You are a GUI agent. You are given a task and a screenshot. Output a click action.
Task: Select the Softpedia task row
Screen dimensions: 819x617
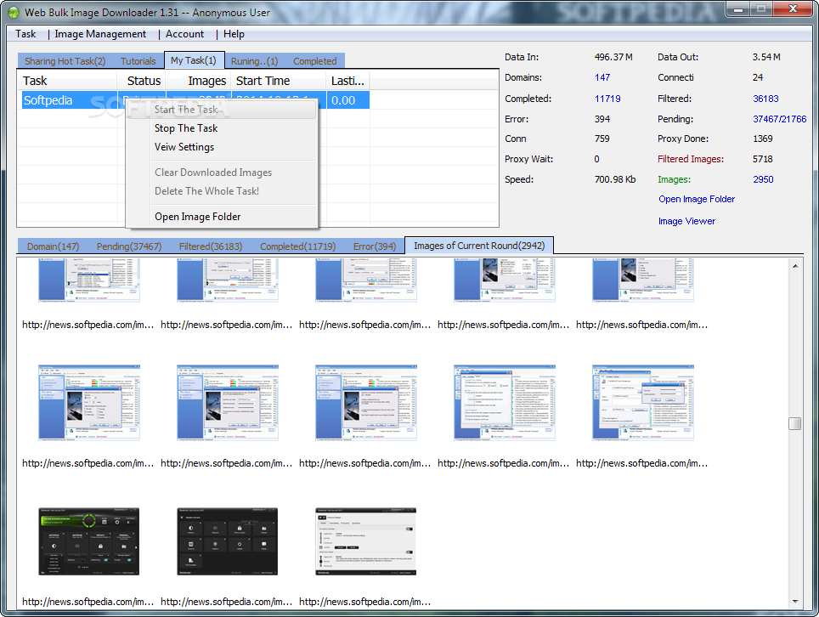point(196,100)
